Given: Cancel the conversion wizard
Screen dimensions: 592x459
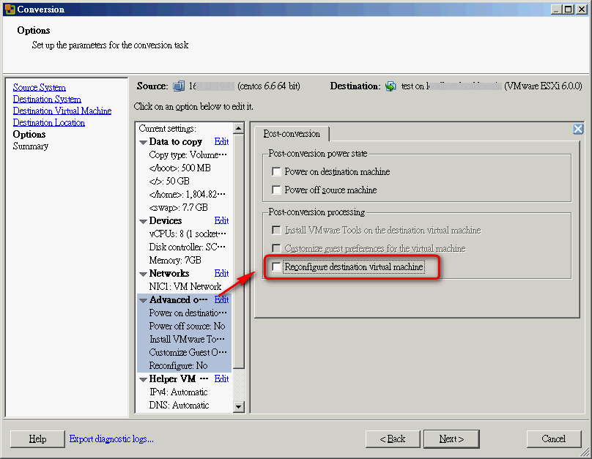Looking at the screenshot, I should (x=554, y=439).
